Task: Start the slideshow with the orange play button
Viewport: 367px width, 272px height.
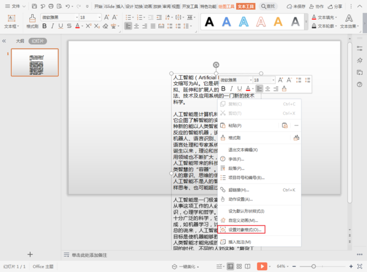Action: point(262,266)
